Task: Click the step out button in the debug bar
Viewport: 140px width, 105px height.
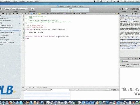Action: click(37, 88)
